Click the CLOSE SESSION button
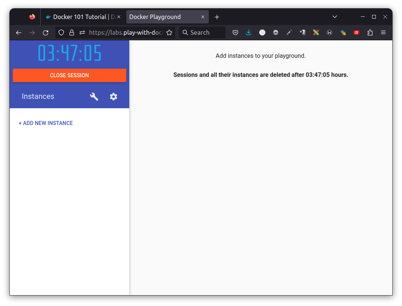The image size is (402, 306). pos(69,75)
